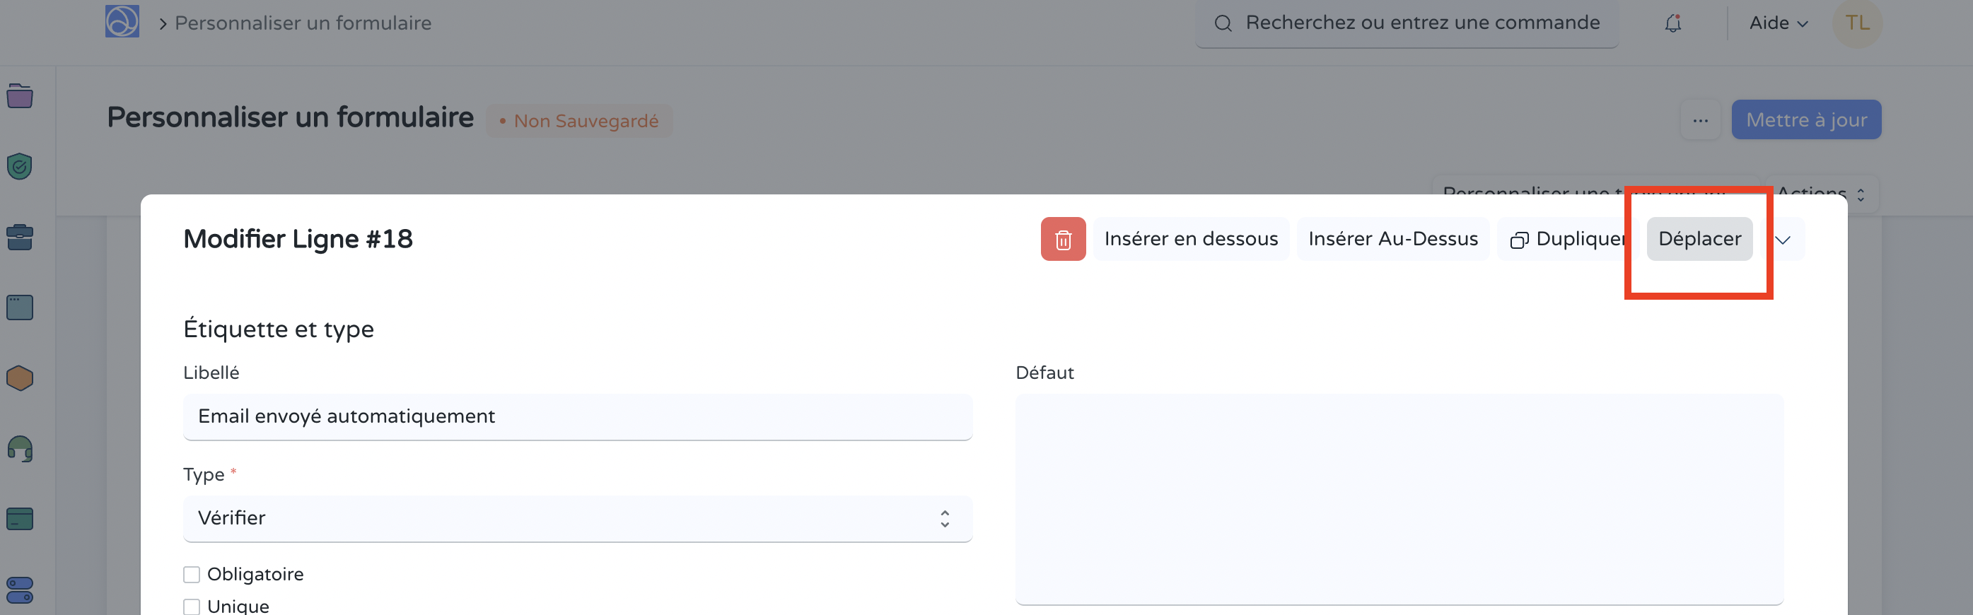Enable the Obligatoire checkbox
This screenshot has height=615, width=1973.
tap(192, 575)
